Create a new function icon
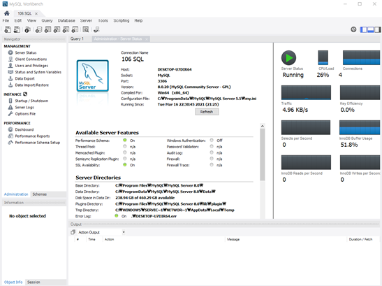 click(x=75, y=29)
